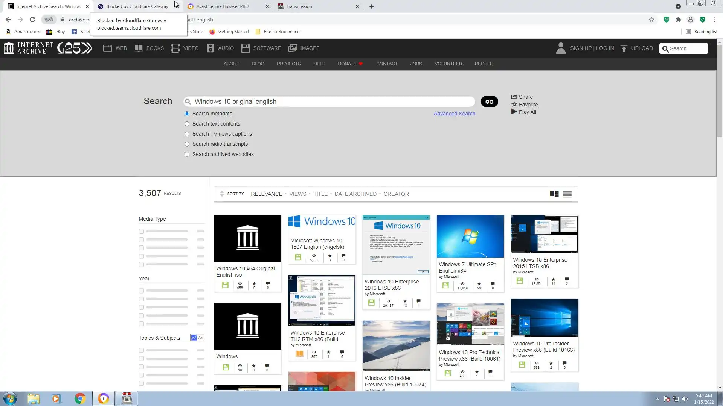The height and width of the screenshot is (406, 723).
Task: Select Search archived web sites option
Action: coord(187,154)
